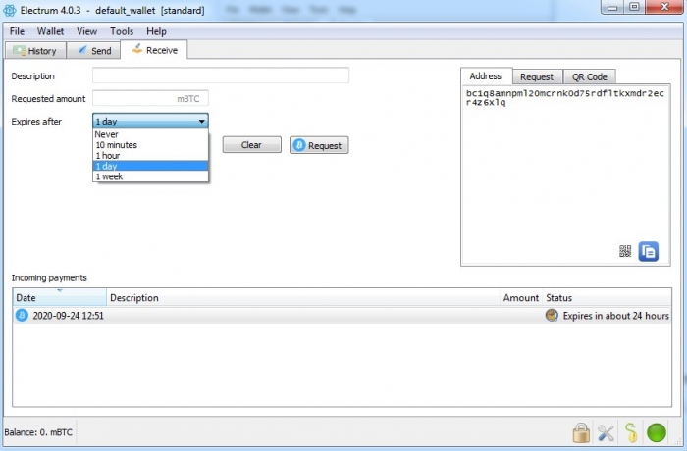
Task: Show the QR code icon in address box
Action: [625, 251]
